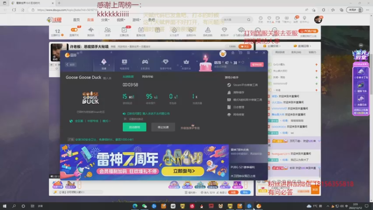Go back with the 返回 button
This screenshot has width=373, height=210.
pos(71,64)
